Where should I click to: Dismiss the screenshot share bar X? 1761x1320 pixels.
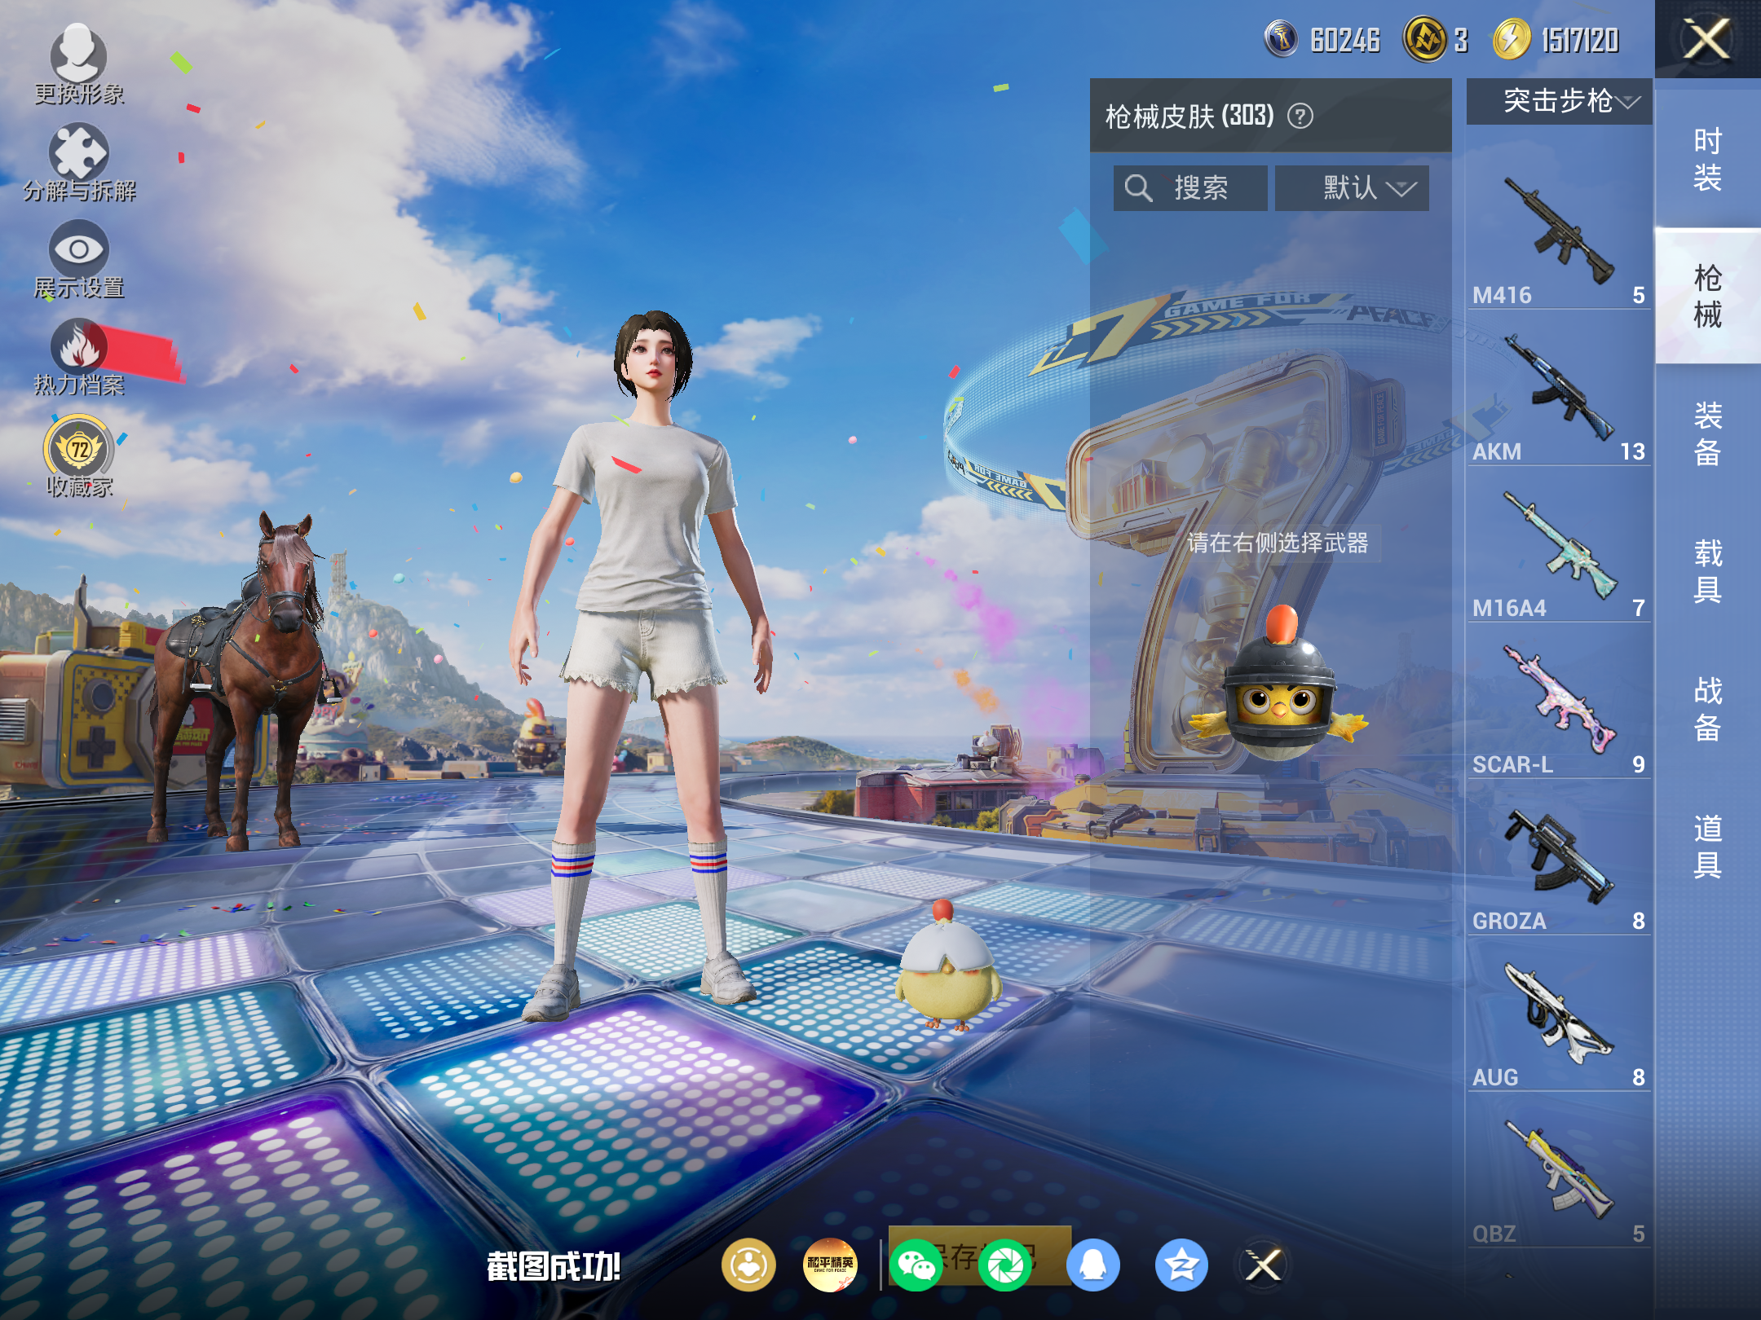[x=1264, y=1265]
